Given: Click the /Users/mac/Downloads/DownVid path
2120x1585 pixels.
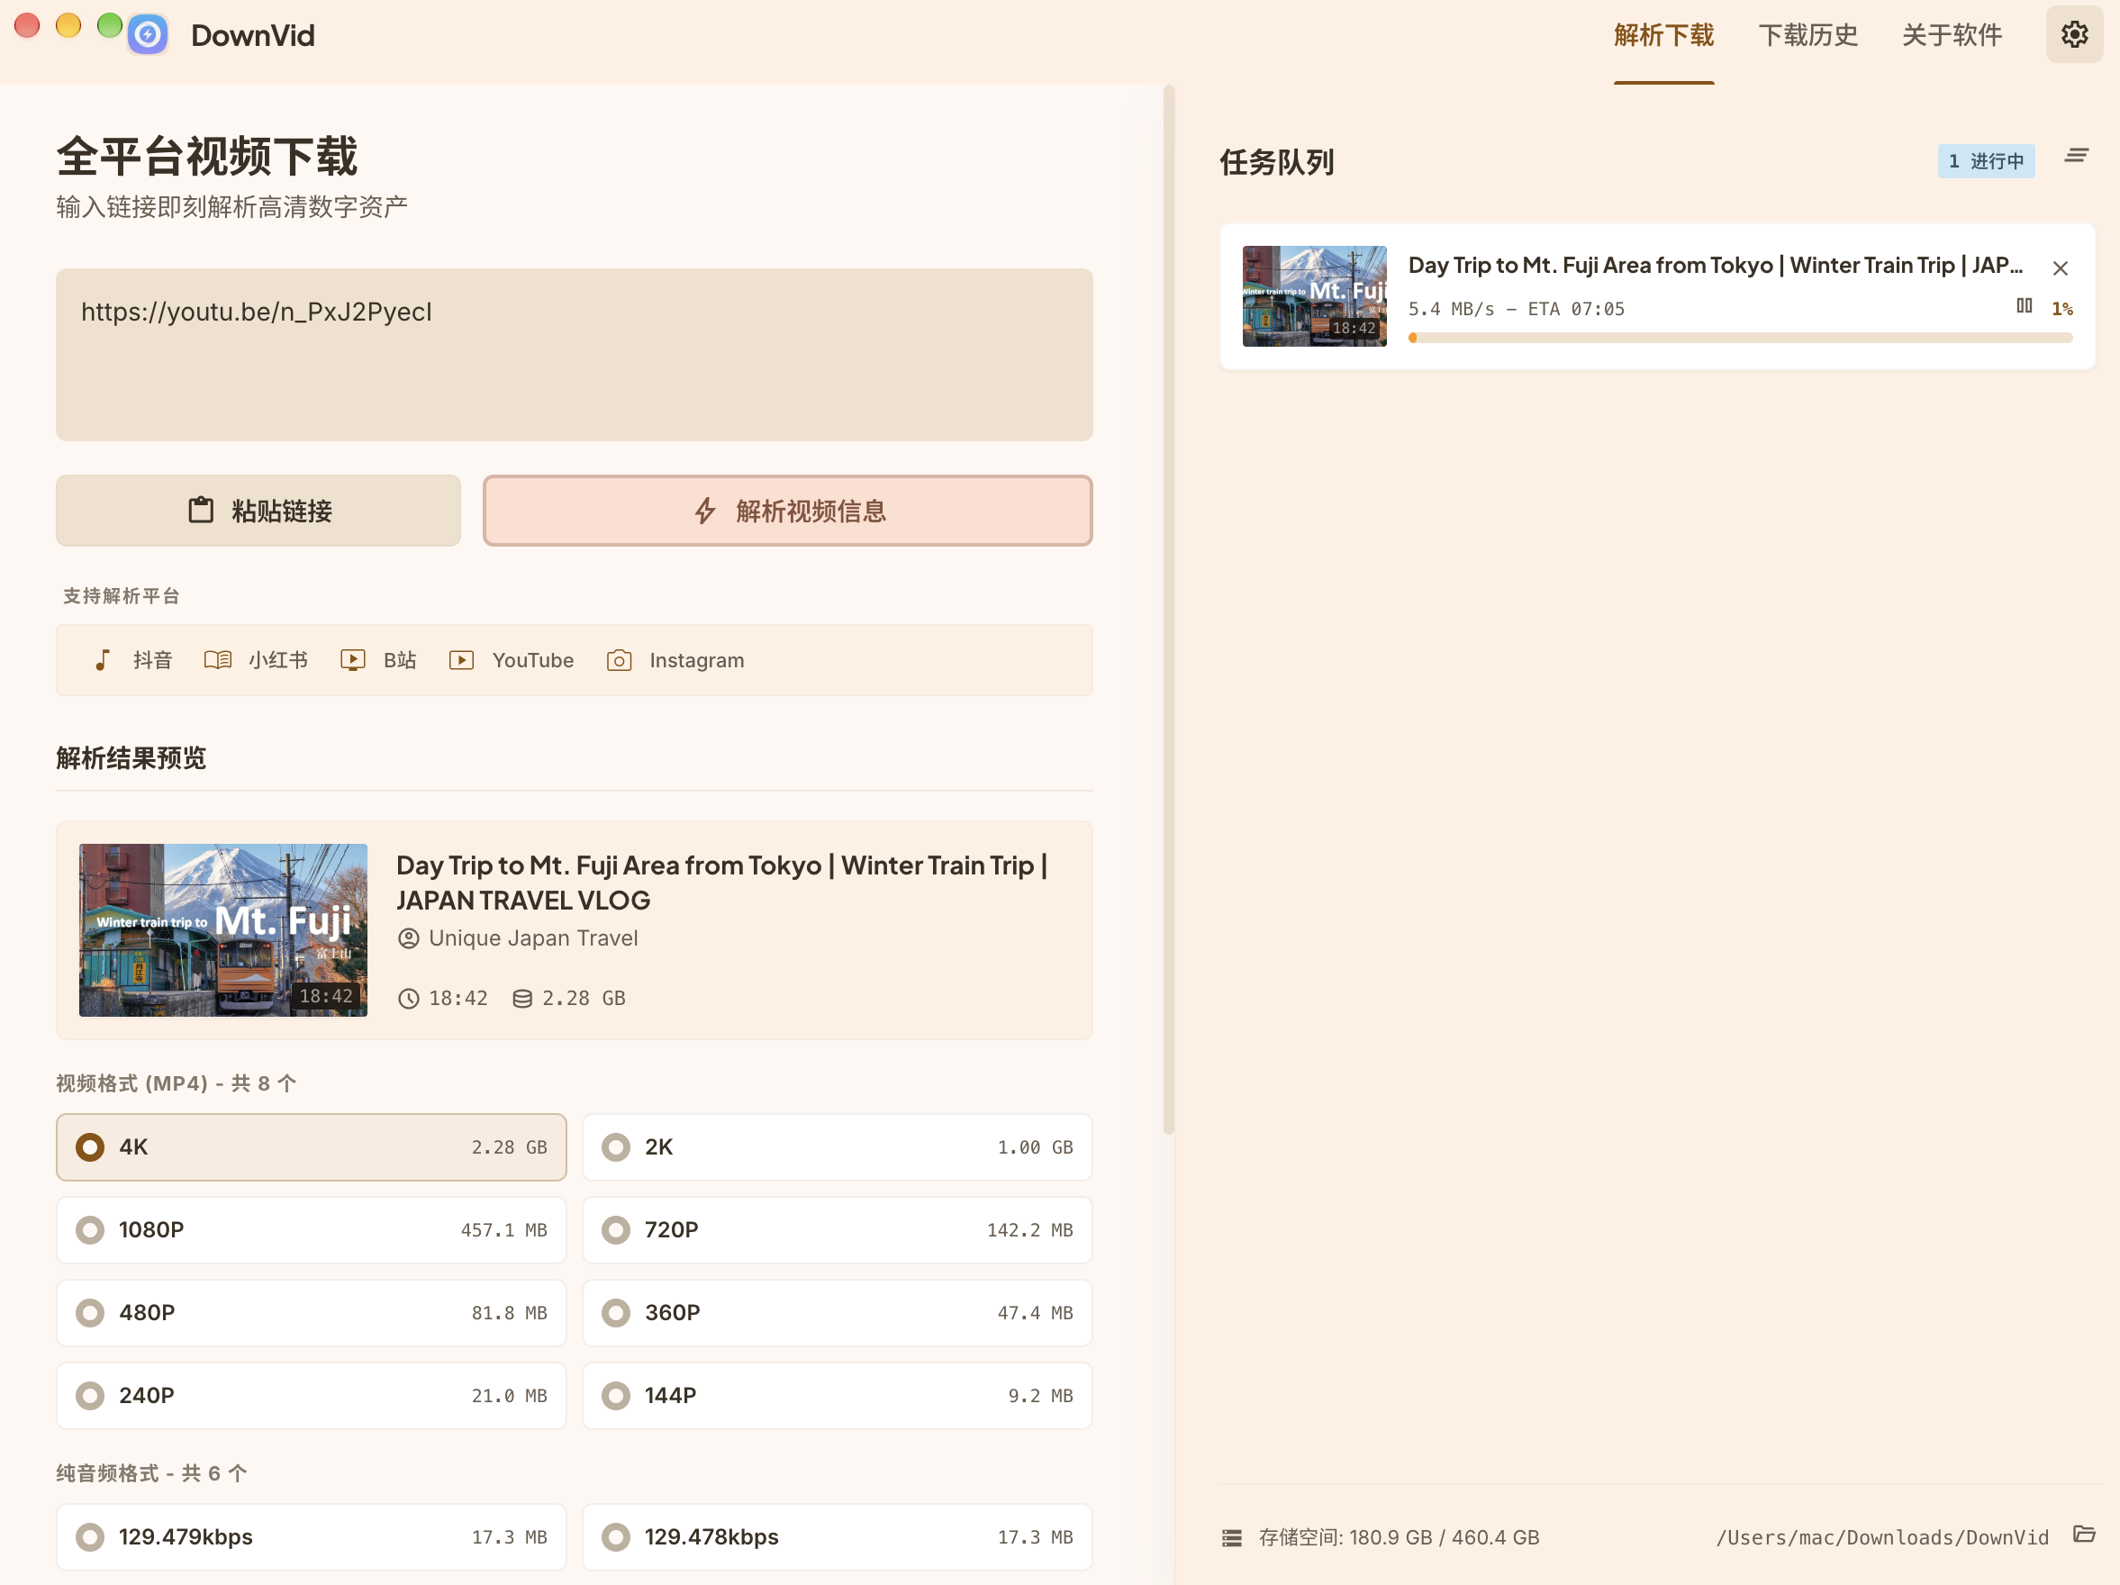Looking at the screenshot, I should click(1882, 1537).
